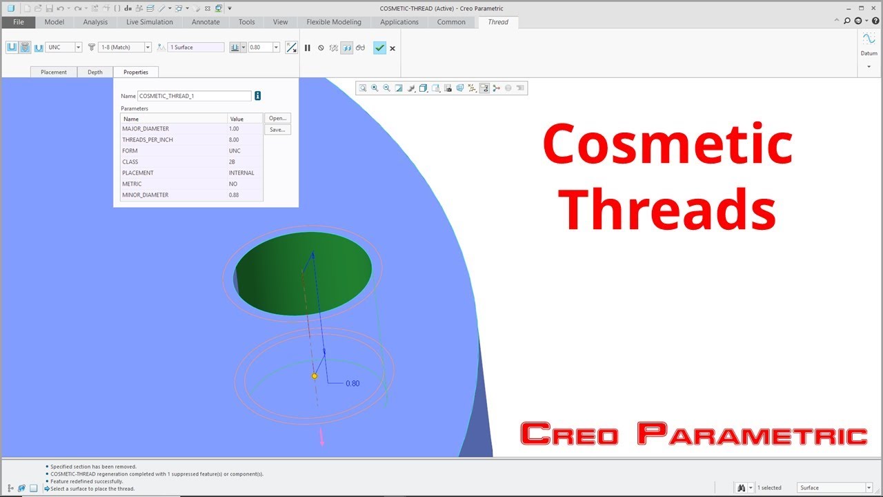The image size is (883, 497).
Task: Click the flip depth direction icon
Action: [x=292, y=48]
